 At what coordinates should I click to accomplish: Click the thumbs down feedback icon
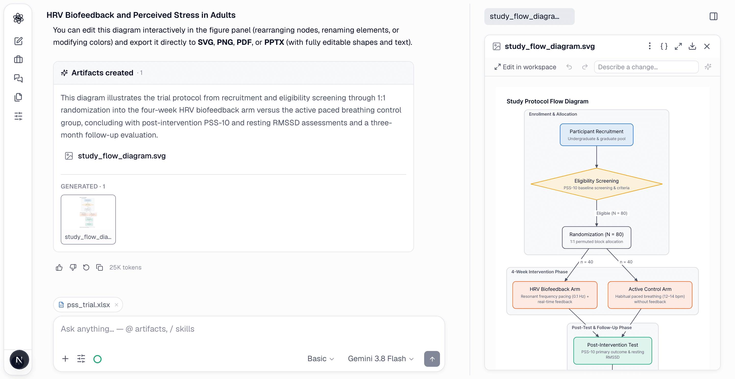[x=73, y=267]
